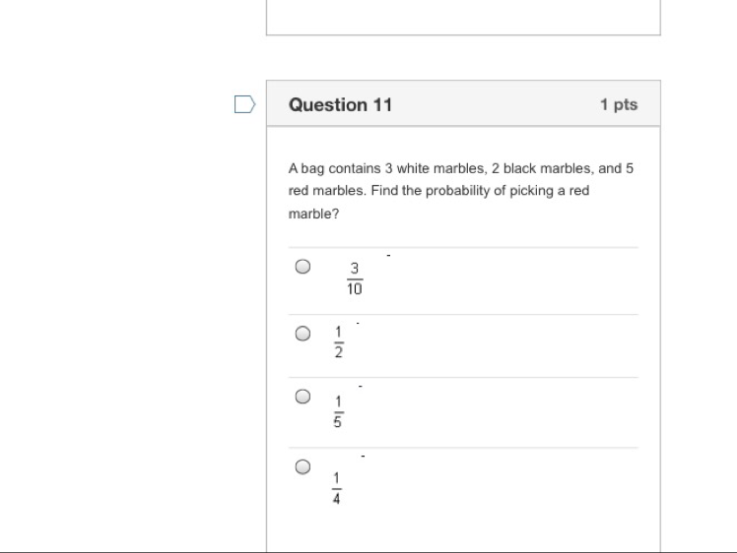The width and height of the screenshot is (737, 553).
Task: Click the word "marble?" ending the question
Action: [x=313, y=214]
